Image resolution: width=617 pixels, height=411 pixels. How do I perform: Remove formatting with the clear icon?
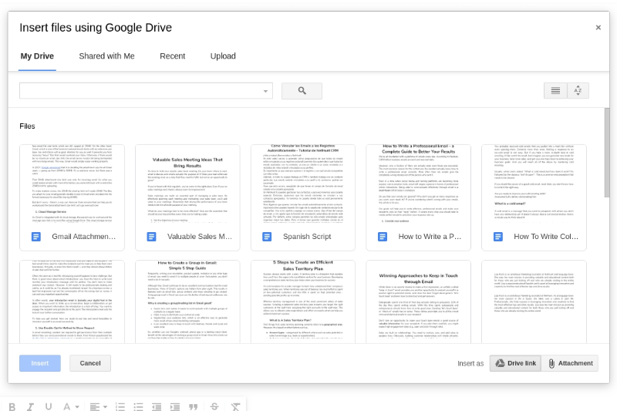pos(235,406)
